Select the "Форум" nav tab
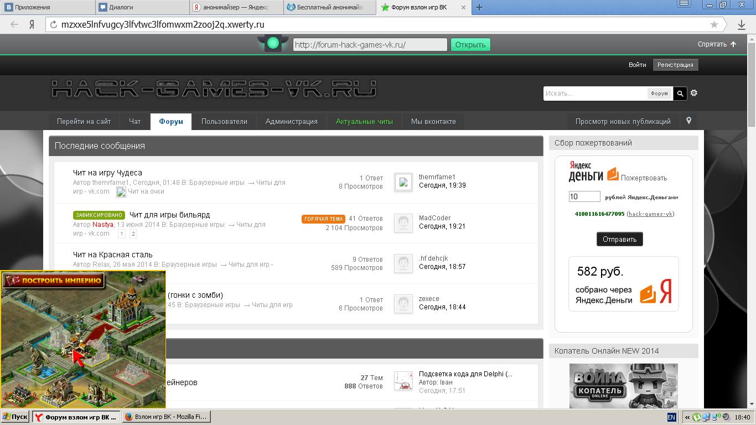Screen dimensions: 756x425 coord(171,121)
